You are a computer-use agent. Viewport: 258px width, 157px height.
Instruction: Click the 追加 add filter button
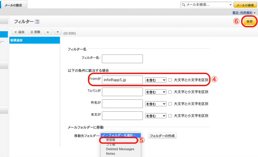19,32
